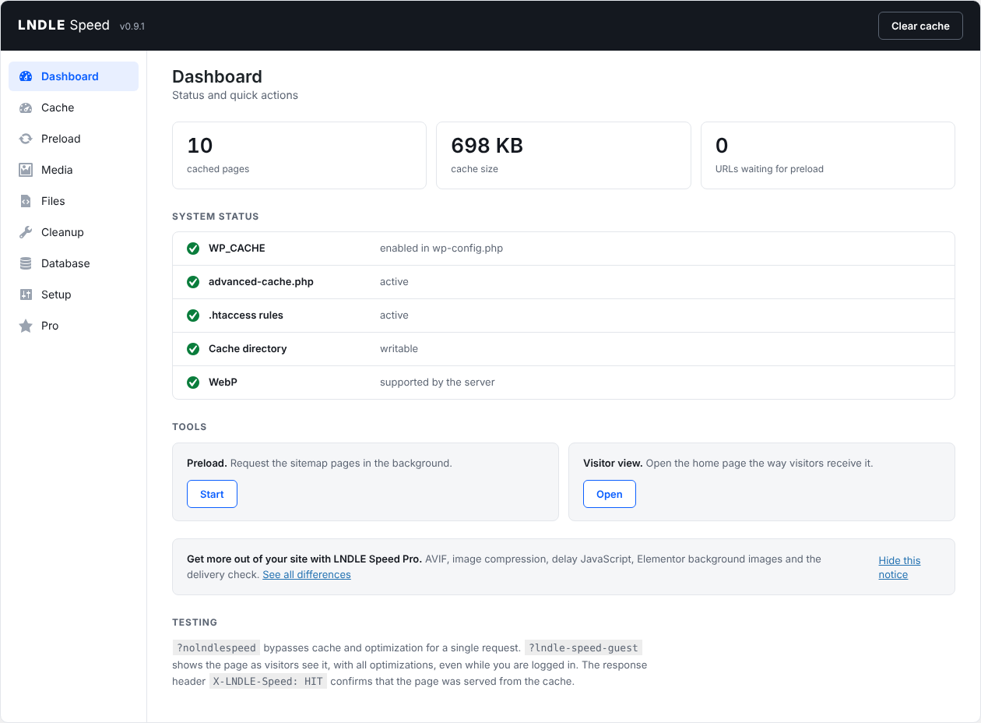This screenshot has width=981, height=723.
Task: Click the v0.9.1 version label
Action: click(132, 26)
